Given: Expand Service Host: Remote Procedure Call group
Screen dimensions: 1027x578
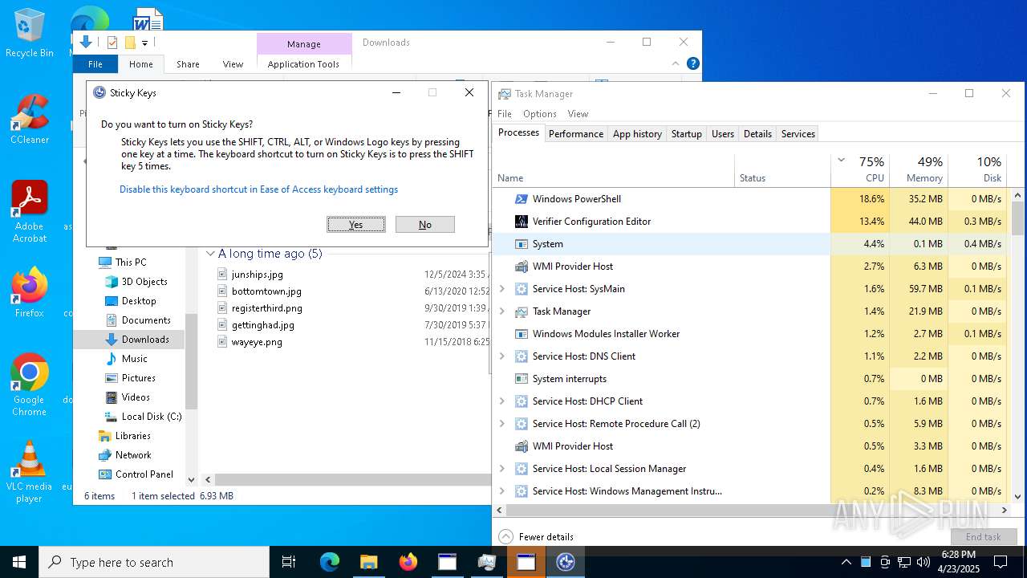Looking at the screenshot, I should (502, 424).
